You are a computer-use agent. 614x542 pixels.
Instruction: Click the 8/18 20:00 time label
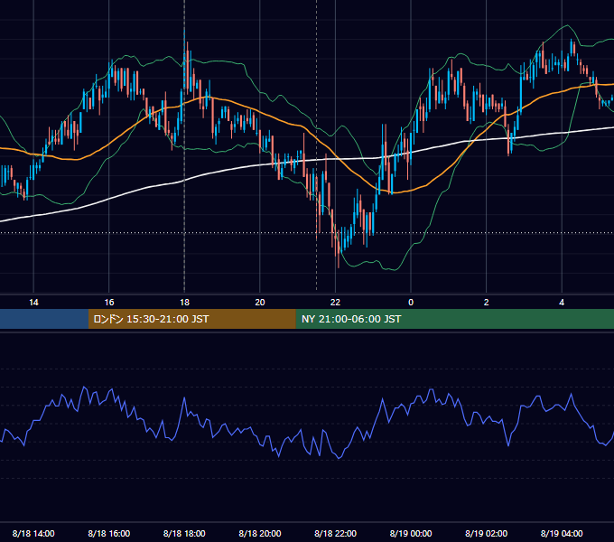point(260,533)
